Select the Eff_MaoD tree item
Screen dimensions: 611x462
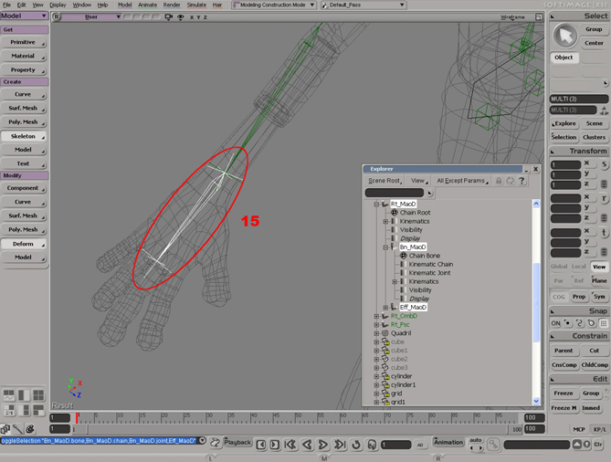[413, 308]
